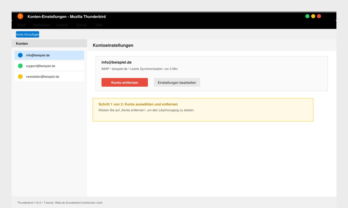Click the Konto hinzufügen button
The width and height of the screenshot is (348, 208).
(x=28, y=34)
